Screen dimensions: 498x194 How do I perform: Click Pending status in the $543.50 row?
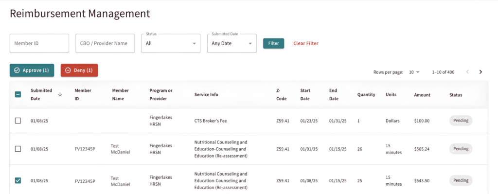click(461, 180)
